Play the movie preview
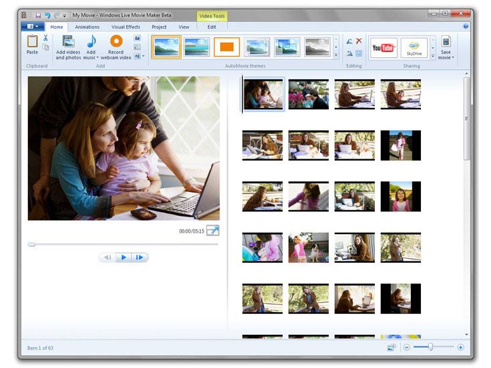 [x=123, y=257]
